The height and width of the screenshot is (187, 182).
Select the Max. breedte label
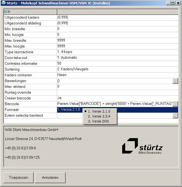coord(15,40)
